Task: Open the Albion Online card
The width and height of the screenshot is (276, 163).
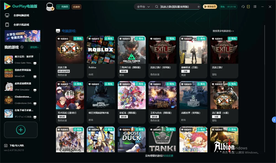Action: 224,140
